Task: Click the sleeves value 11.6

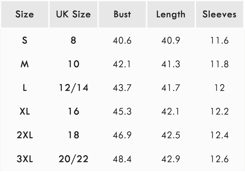Action: [x=220, y=41]
